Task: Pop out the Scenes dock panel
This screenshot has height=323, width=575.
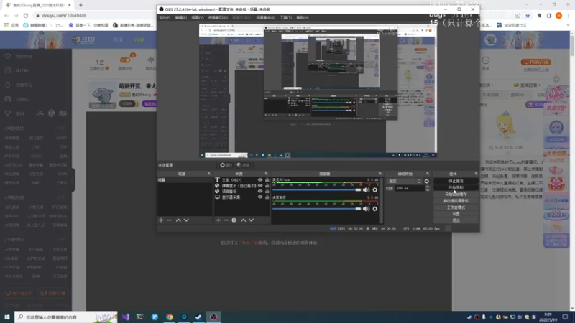Action: click(209, 174)
